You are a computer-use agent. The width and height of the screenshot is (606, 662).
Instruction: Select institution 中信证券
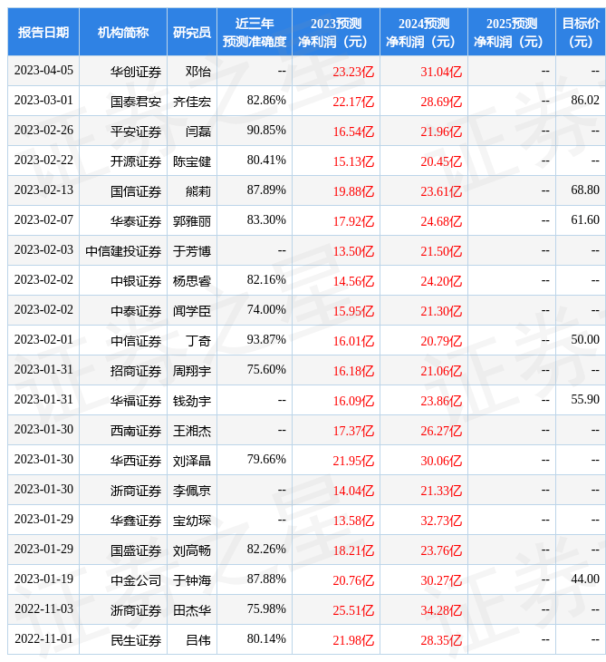pos(136,341)
